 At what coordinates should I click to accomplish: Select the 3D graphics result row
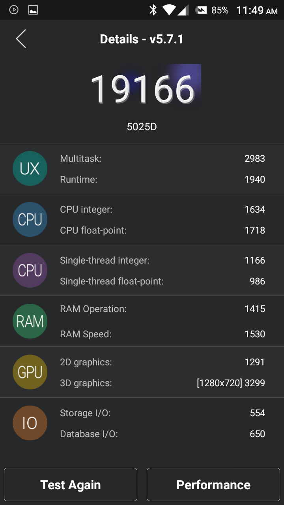coord(163,383)
